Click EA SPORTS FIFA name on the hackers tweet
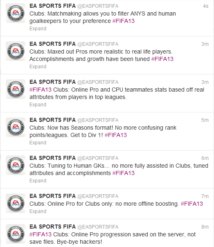The height and width of the screenshot is (247, 214). pyautogui.click(x=53, y=227)
